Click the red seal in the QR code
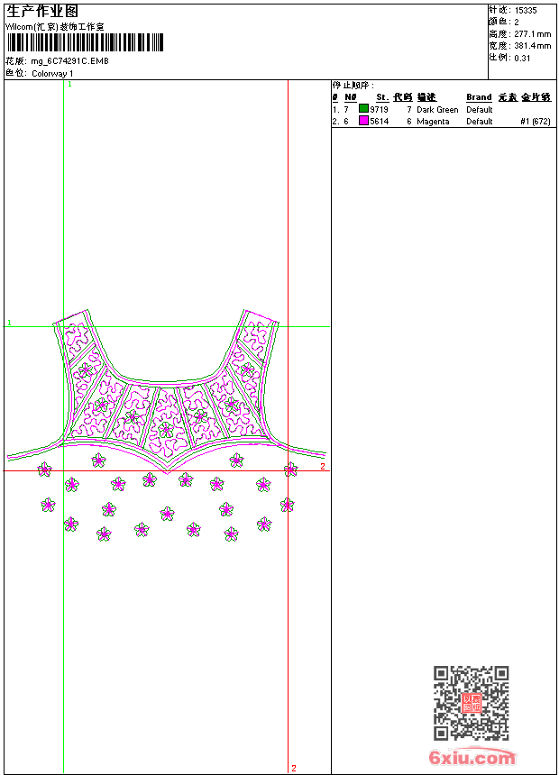This screenshot has width=559, height=775. (471, 703)
